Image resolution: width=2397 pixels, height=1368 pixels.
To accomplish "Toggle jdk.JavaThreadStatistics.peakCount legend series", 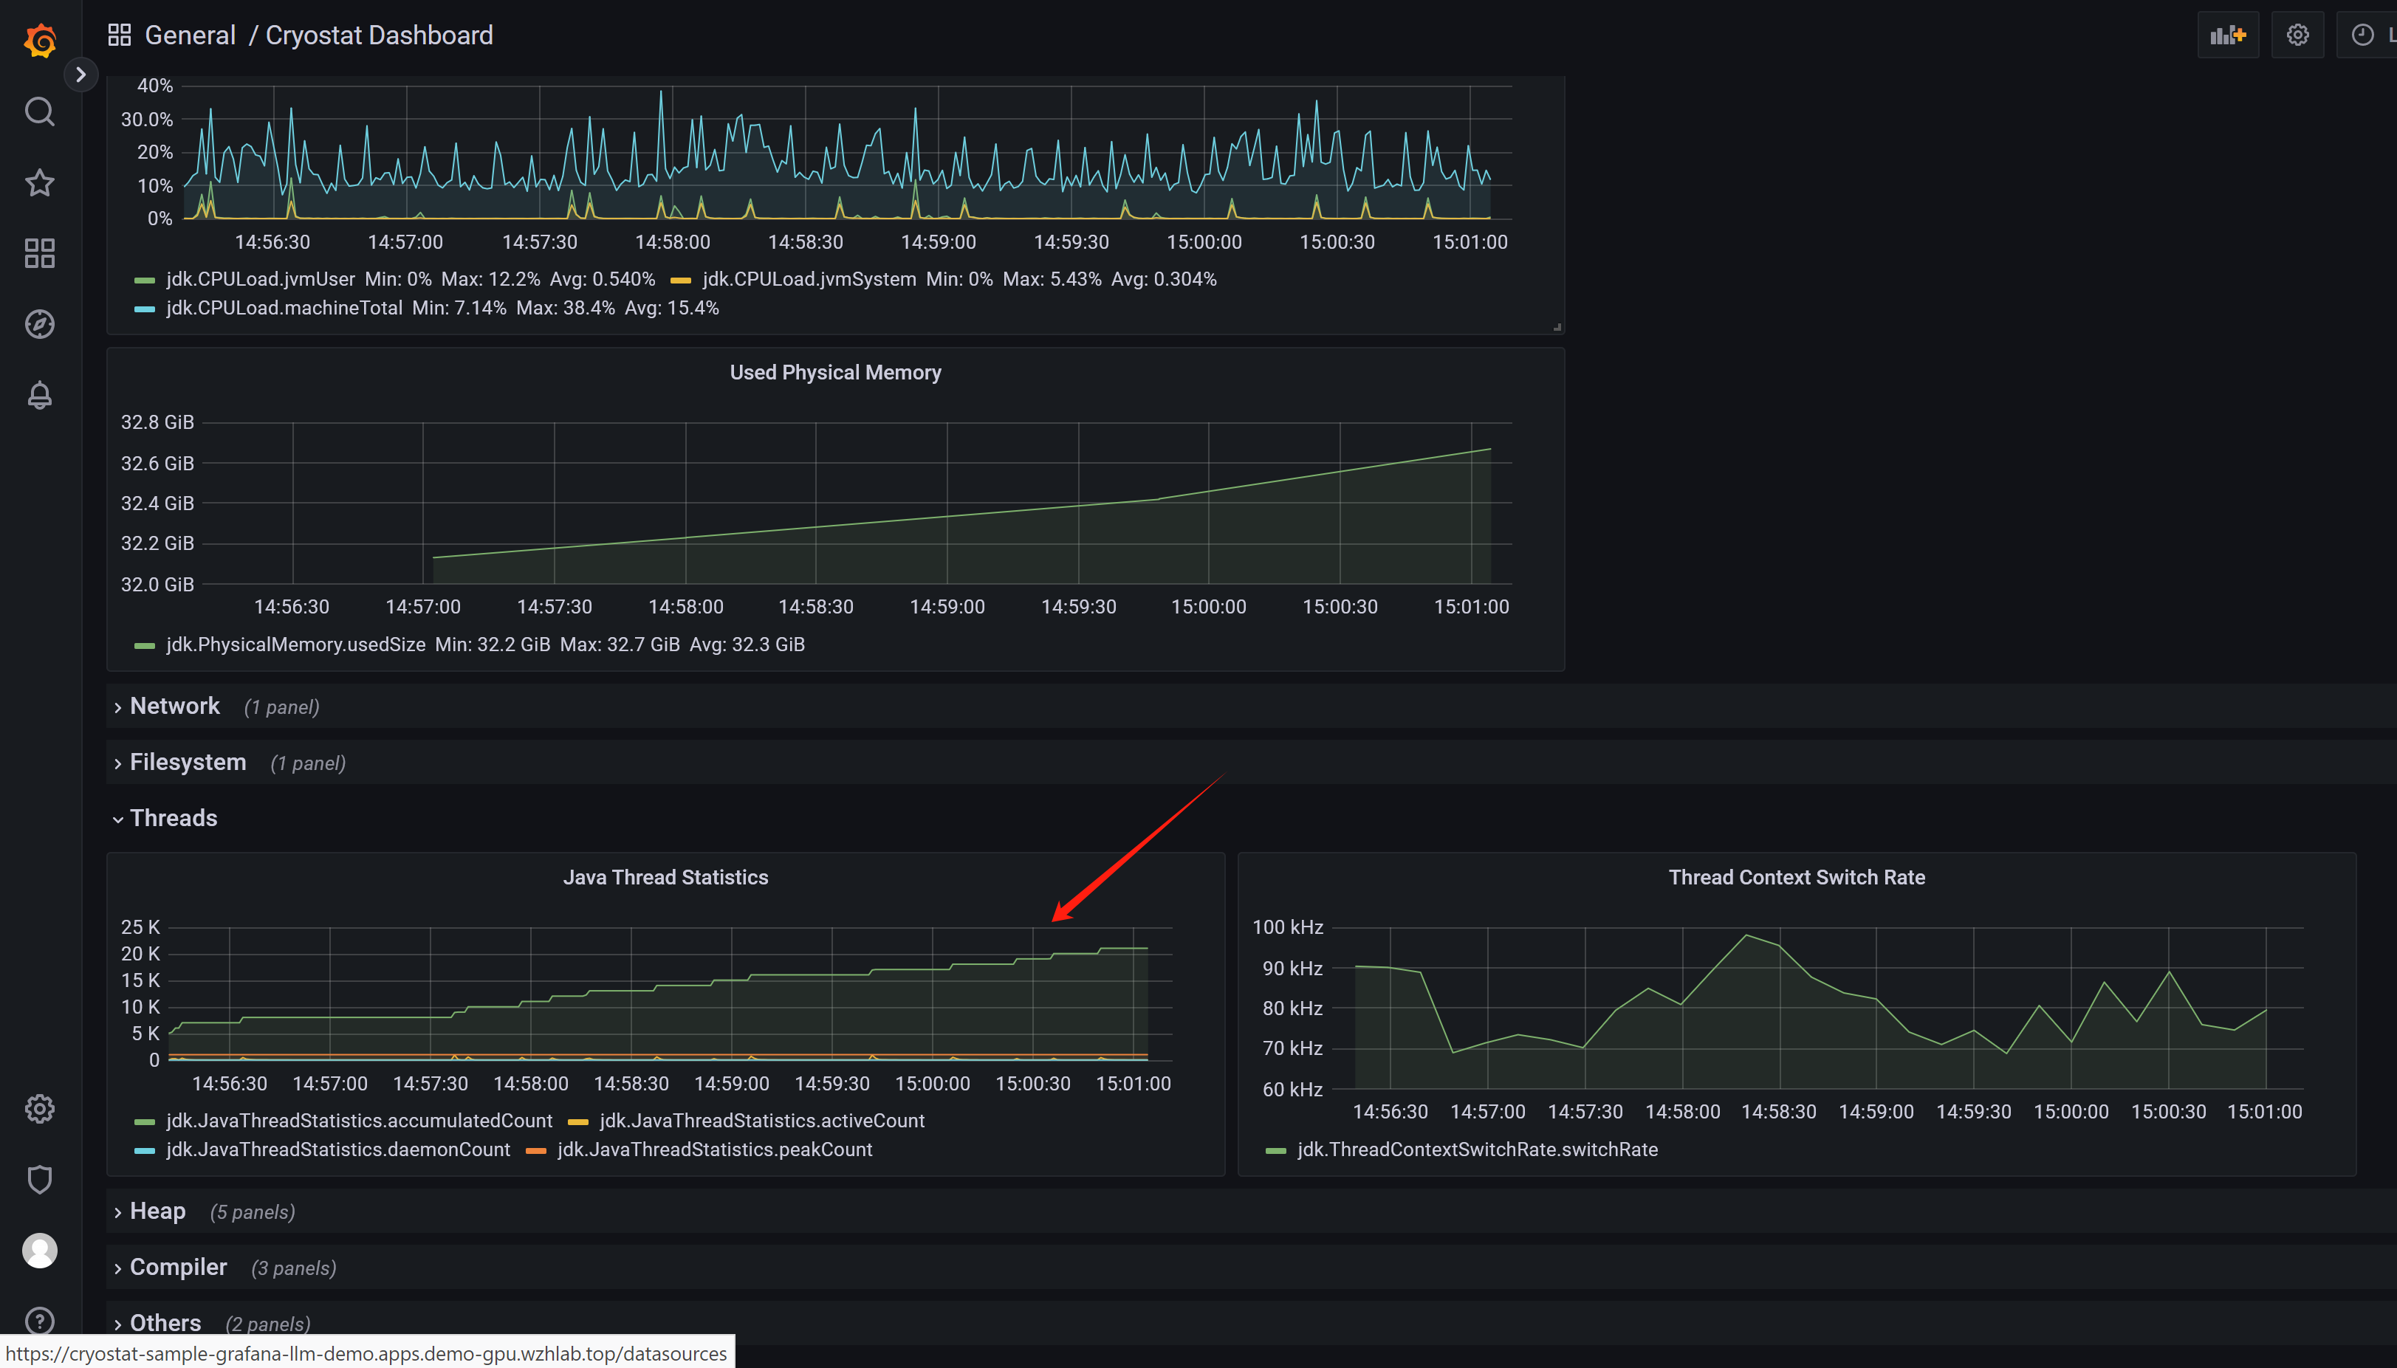I will 714,1149.
